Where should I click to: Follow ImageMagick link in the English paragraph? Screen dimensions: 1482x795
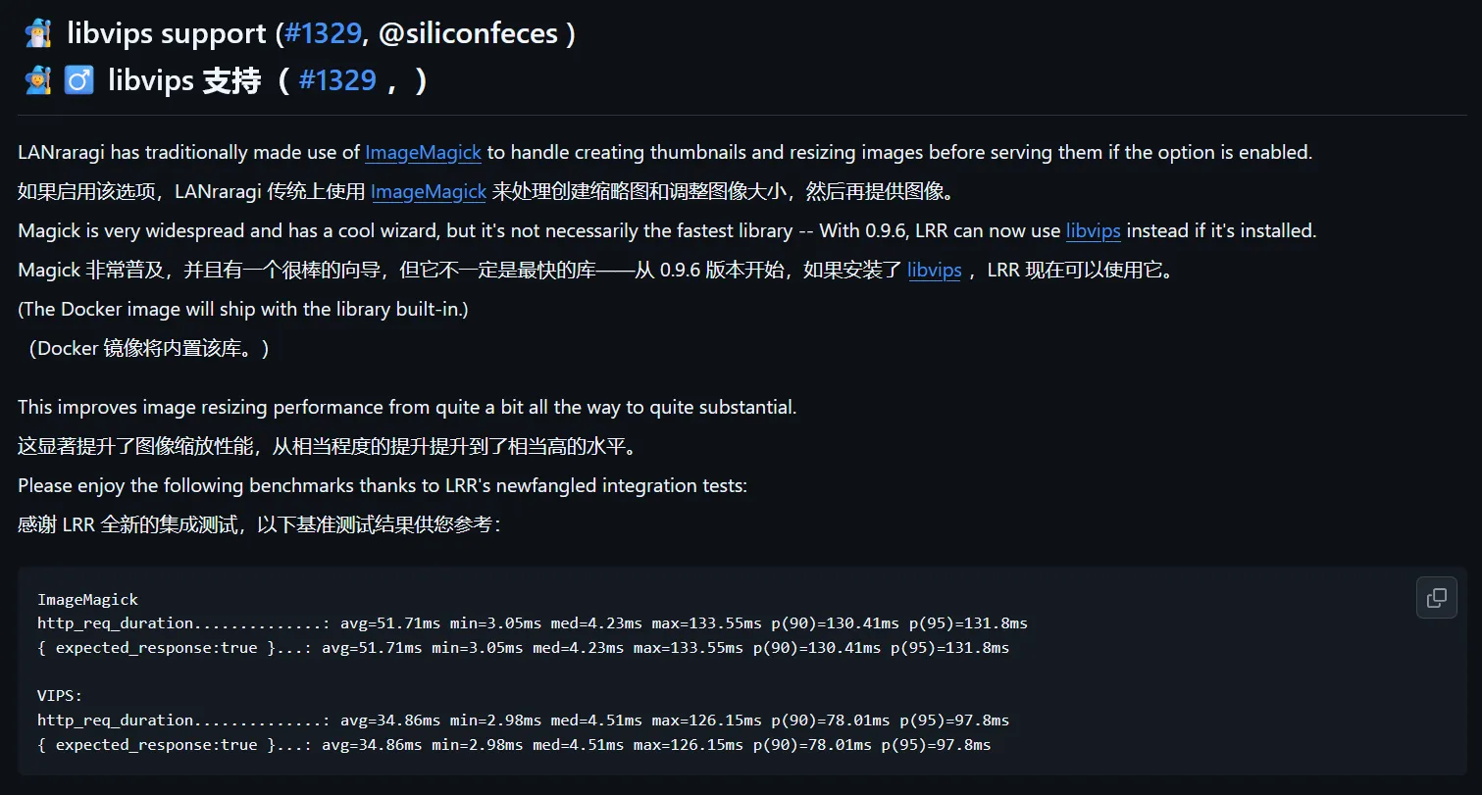click(423, 153)
